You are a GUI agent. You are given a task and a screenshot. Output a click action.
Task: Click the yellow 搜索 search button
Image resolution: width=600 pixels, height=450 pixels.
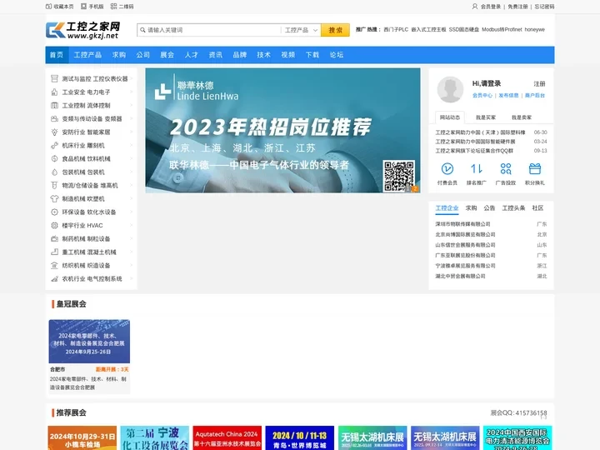click(335, 30)
